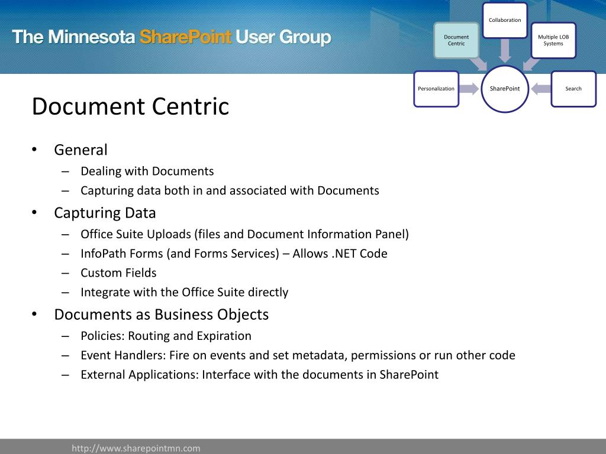
Task: Select the Office Suite Uploads line
Action: coord(244,234)
